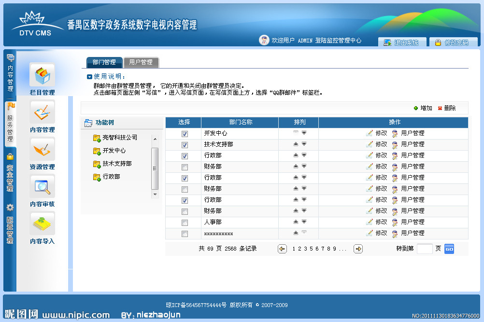
Task: Open the 内容导入 icon
Action: (43, 224)
